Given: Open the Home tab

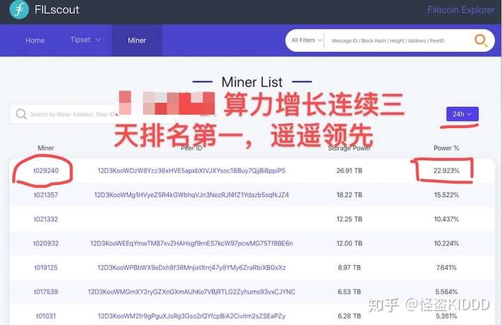Looking at the screenshot, I should (35, 40).
